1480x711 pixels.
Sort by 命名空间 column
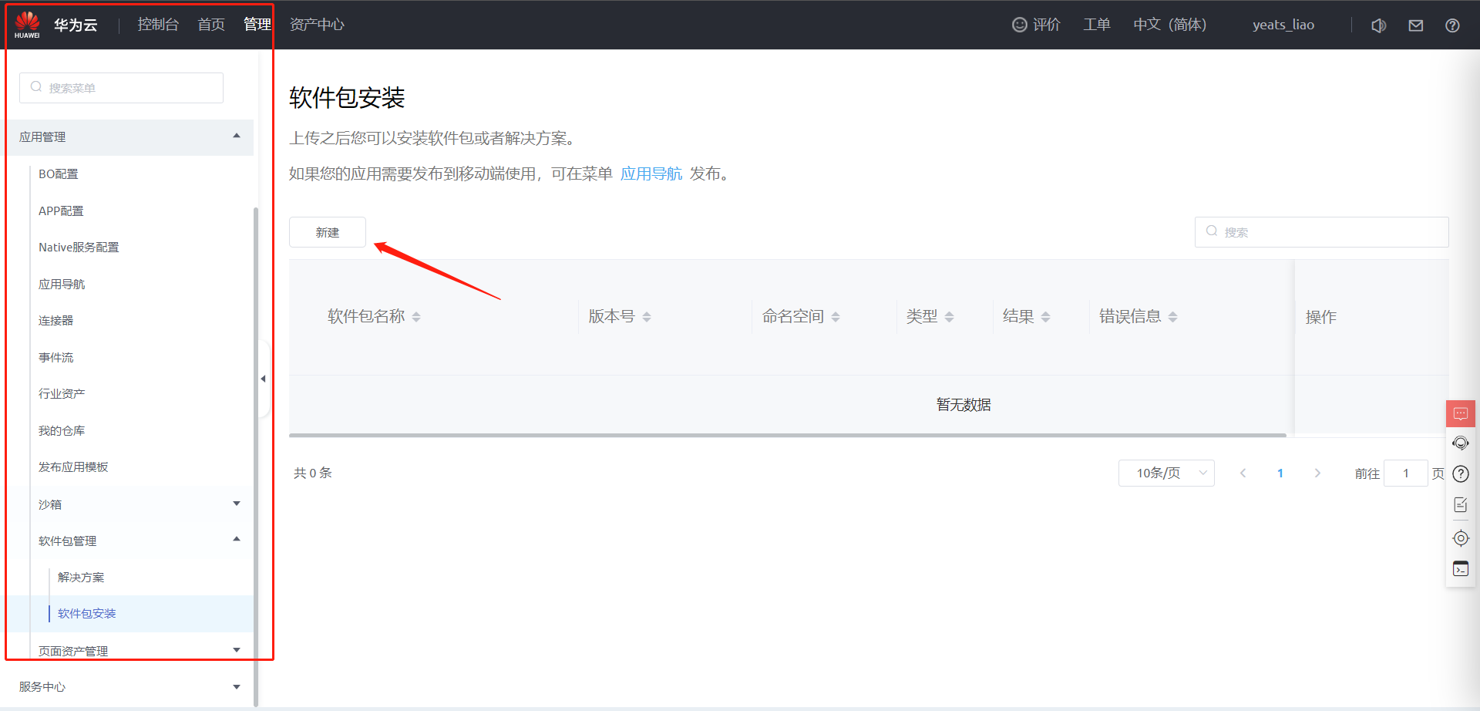[x=836, y=317]
